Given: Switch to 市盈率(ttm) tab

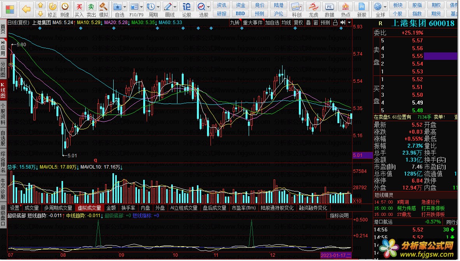Looking at the screenshot, I should pyautogui.click(x=244, y=208).
